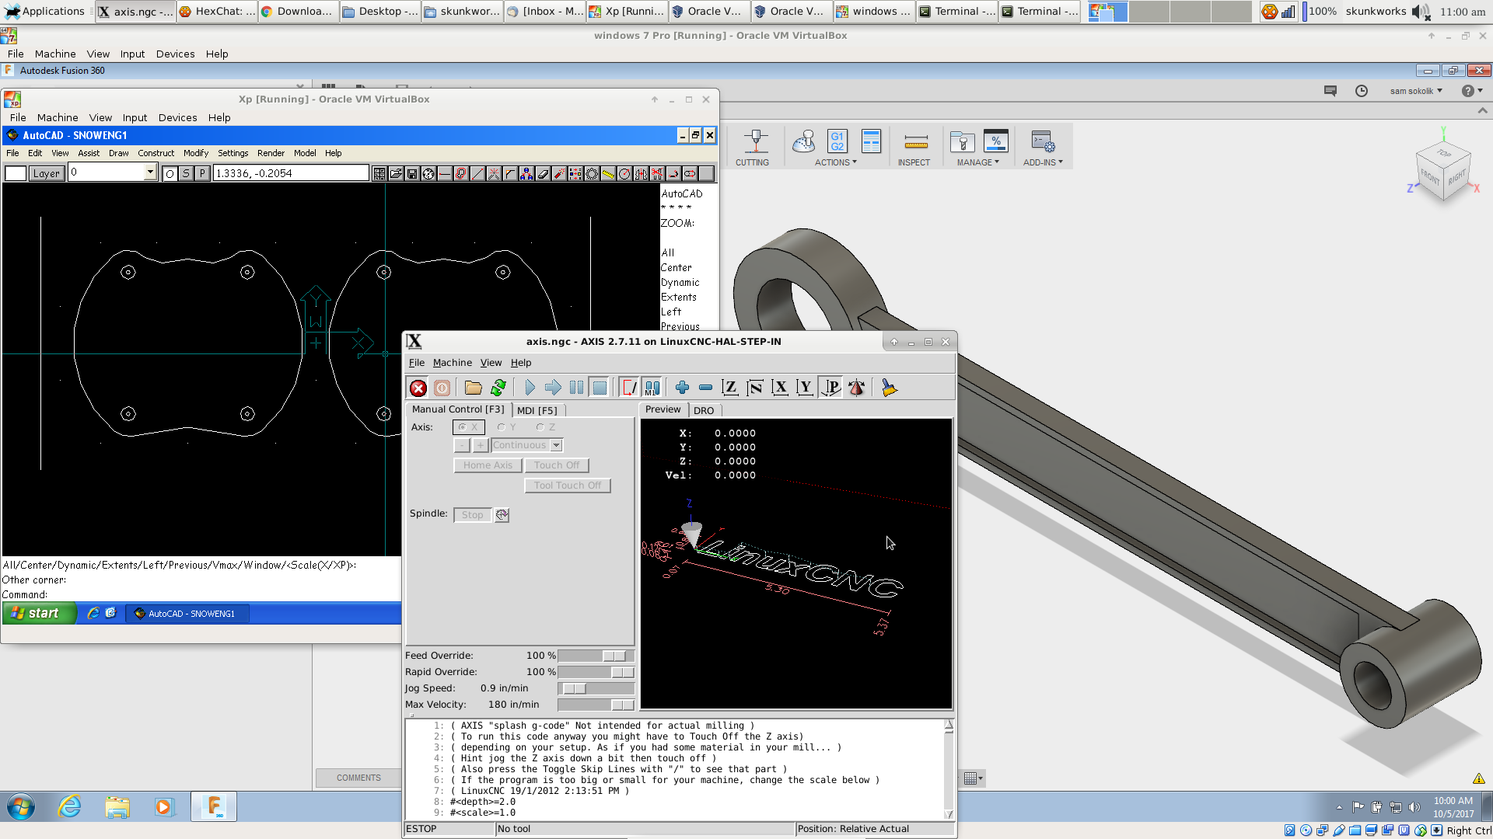Click the AutoCAD coordinate display field
The width and height of the screenshot is (1493, 839).
tap(291, 172)
